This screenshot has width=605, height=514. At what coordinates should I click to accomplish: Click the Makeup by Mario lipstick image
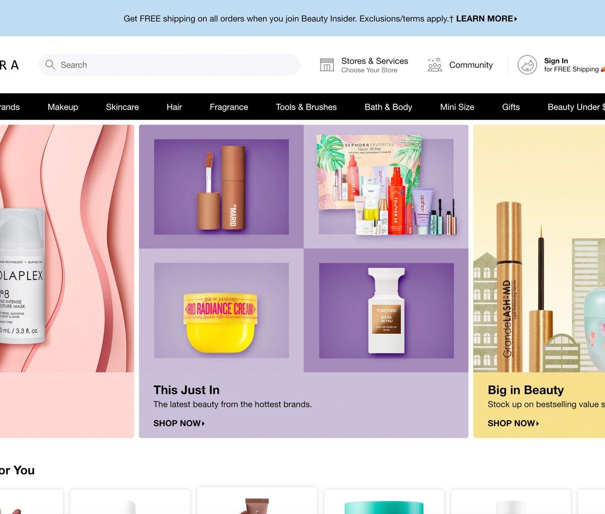coord(221,187)
